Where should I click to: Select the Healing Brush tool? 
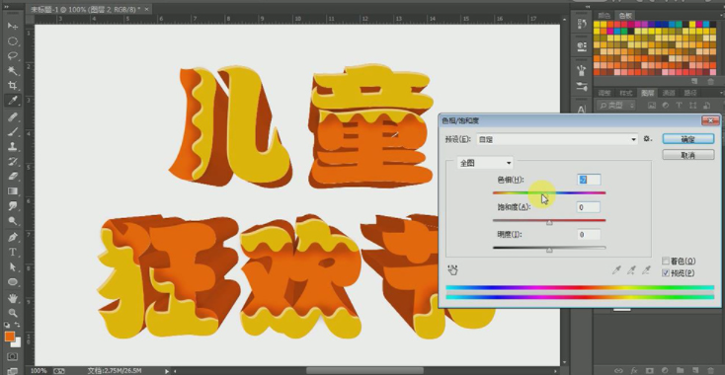coord(13,116)
